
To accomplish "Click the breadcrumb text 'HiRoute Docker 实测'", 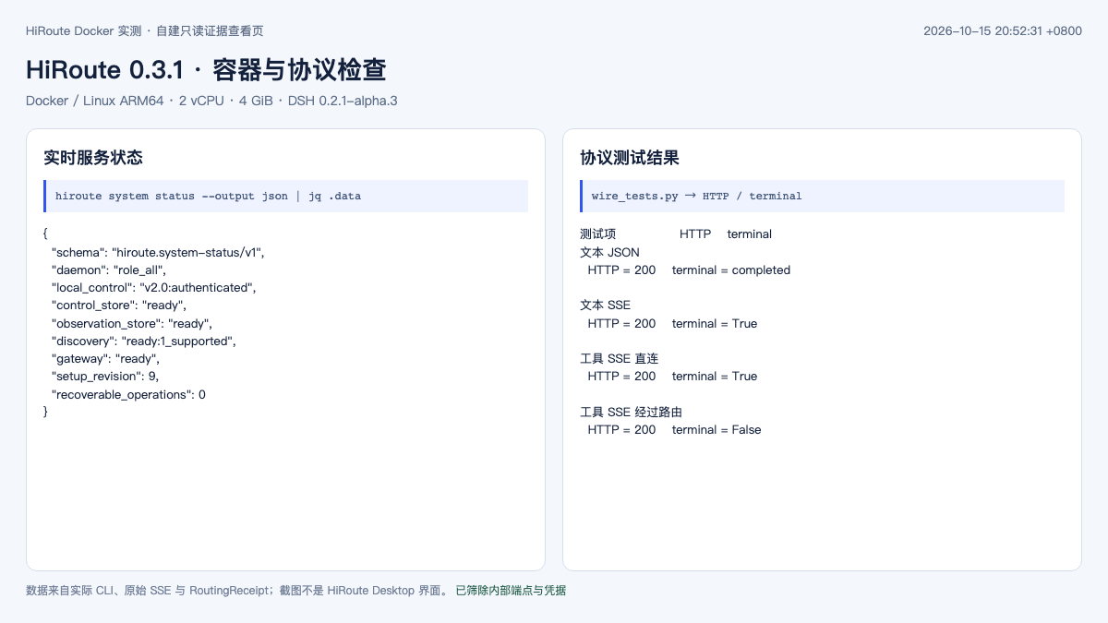I will tap(84, 30).
